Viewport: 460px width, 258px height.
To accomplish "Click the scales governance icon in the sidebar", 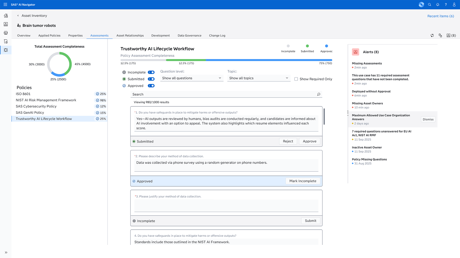I will 6,33.
